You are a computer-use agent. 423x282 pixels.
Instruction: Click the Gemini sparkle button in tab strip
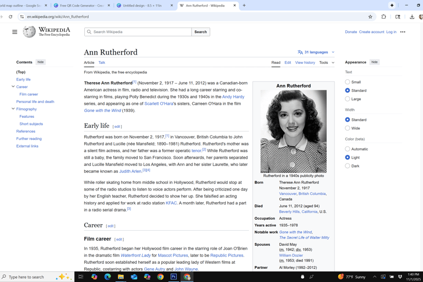pyautogui.click(x=392, y=6)
